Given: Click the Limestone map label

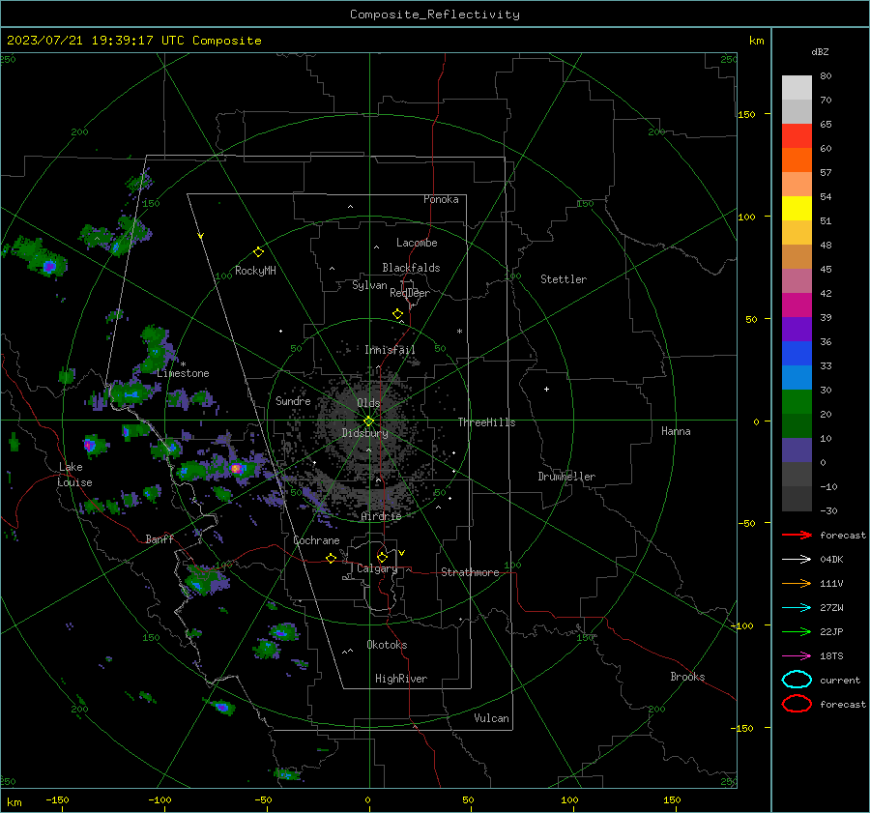Looking at the screenshot, I should click(x=183, y=373).
